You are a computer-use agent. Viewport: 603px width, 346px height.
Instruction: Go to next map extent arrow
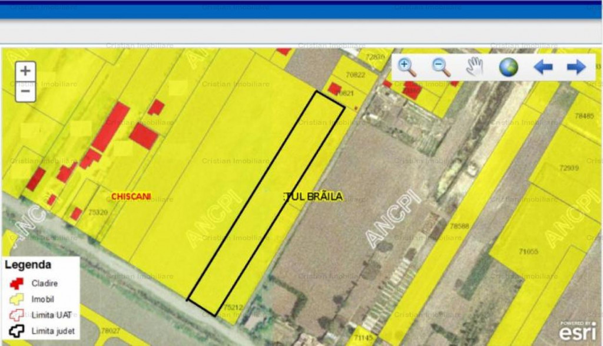(576, 67)
